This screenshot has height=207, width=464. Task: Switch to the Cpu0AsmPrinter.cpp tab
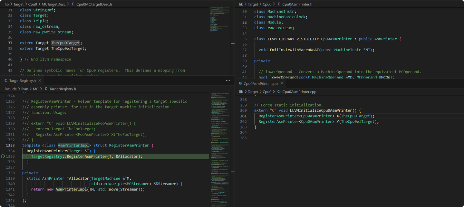click(260, 83)
